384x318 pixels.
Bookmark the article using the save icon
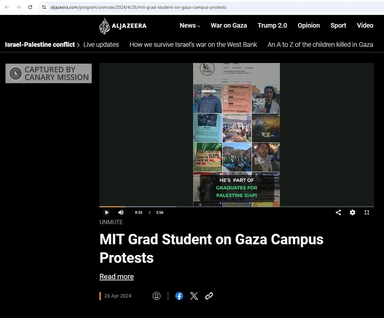(x=156, y=296)
